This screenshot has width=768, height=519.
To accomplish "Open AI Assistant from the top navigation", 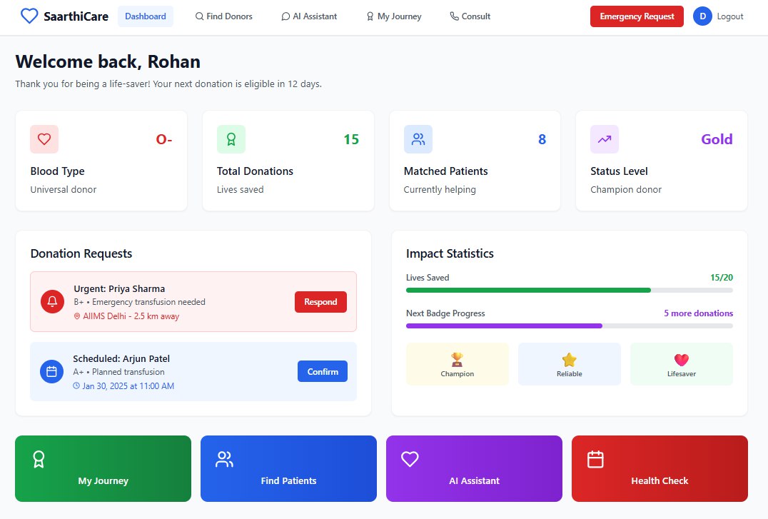I will (x=309, y=16).
